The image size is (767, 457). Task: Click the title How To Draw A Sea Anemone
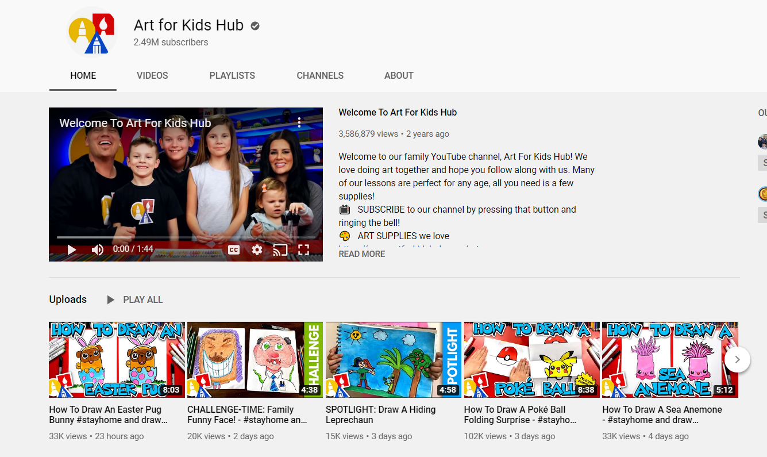click(x=662, y=414)
